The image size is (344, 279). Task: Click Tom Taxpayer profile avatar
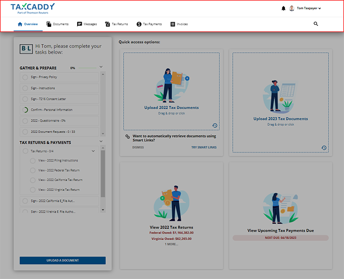292,8
